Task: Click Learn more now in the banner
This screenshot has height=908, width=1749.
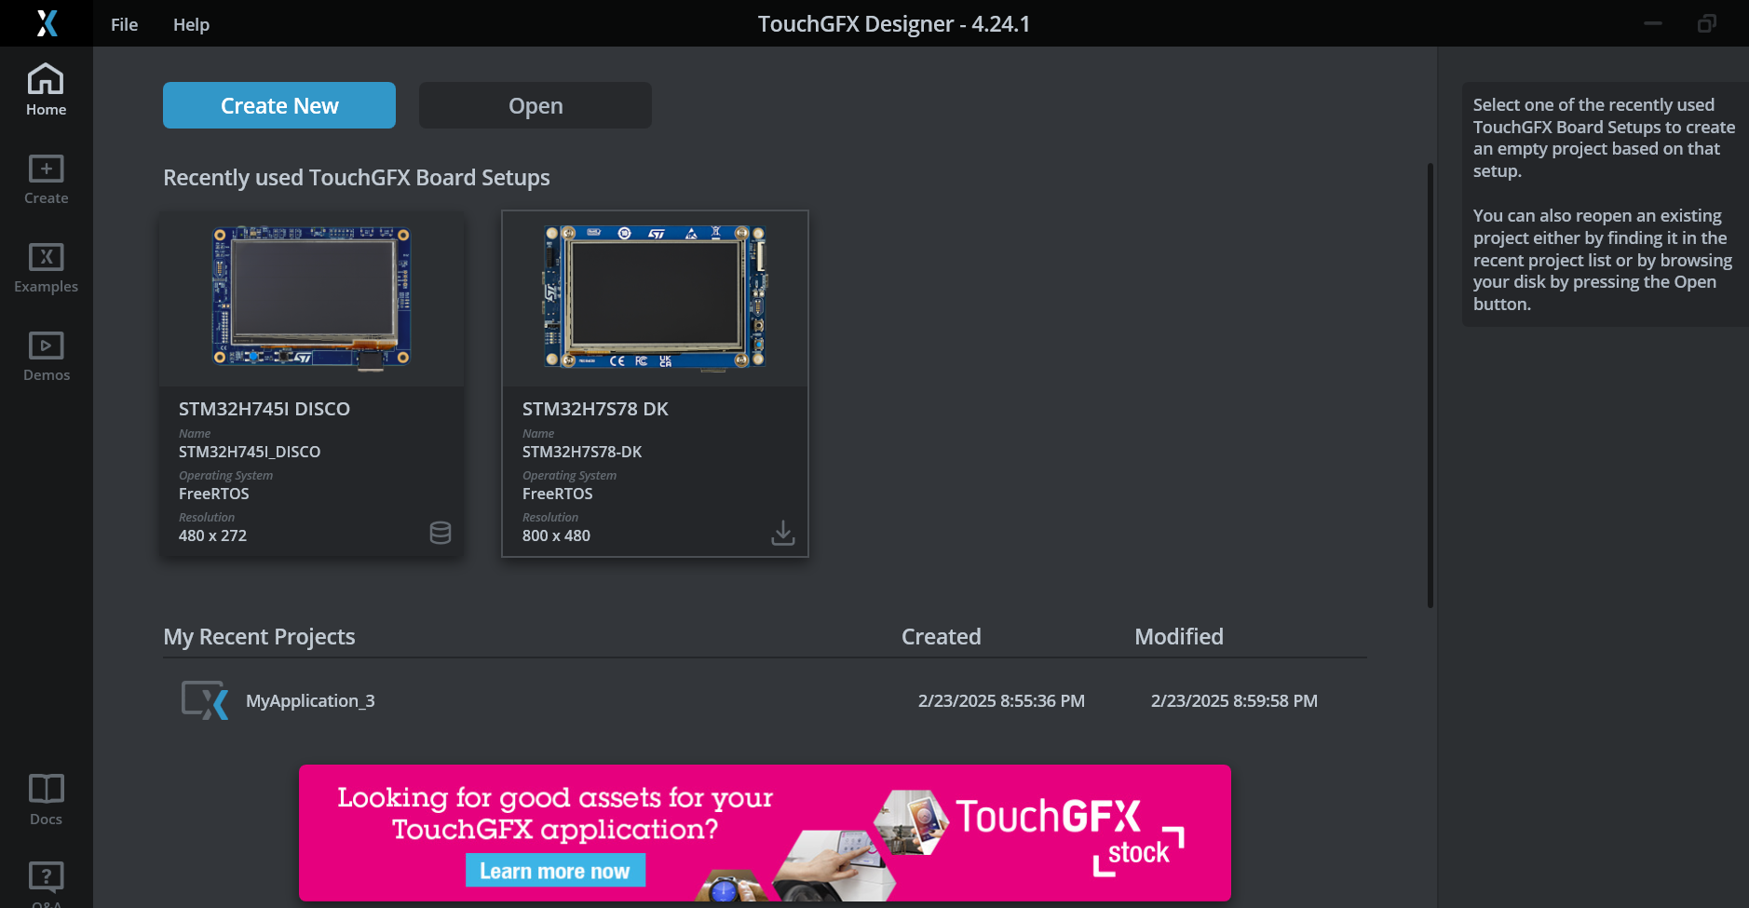Action: coord(555,871)
